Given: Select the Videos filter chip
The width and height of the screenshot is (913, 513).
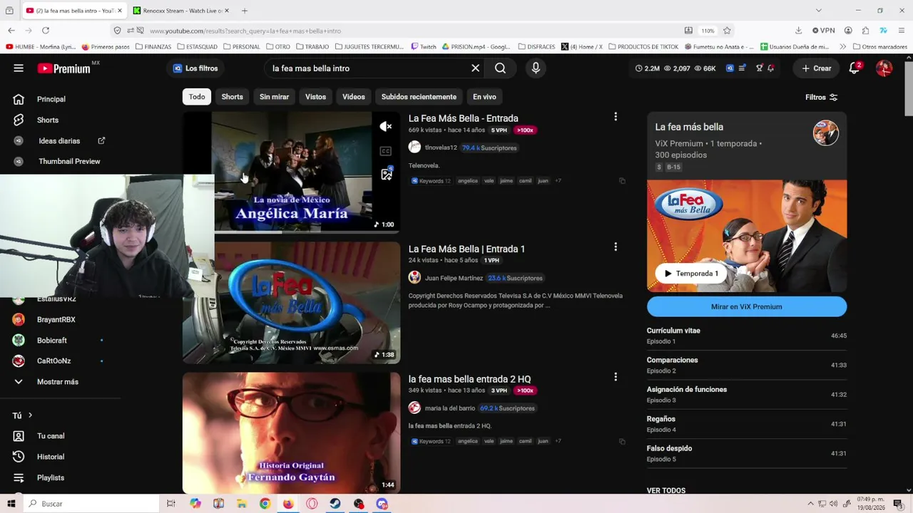Looking at the screenshot, I should tap(353, 97).
